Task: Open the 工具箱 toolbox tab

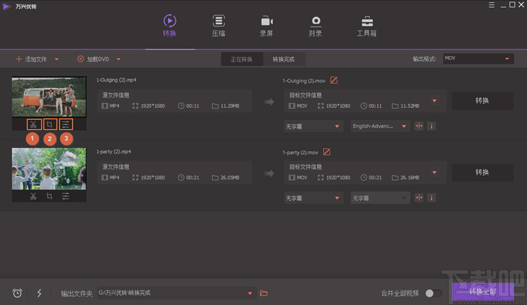Action: (x=367, y=26)
